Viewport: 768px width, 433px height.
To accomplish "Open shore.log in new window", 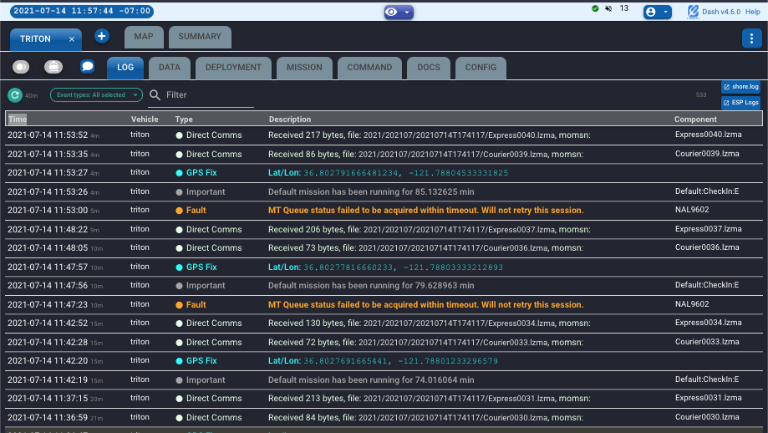I will [740, 87].
